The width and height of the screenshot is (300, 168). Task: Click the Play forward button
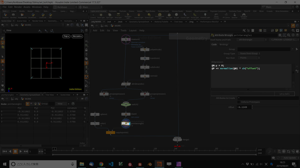[x=20, y=151]
